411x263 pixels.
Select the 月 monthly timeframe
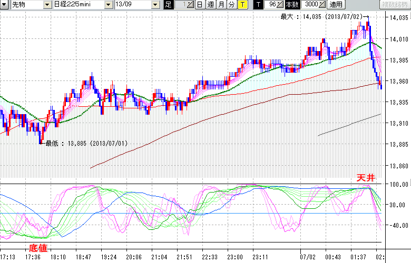click(221, 5)
